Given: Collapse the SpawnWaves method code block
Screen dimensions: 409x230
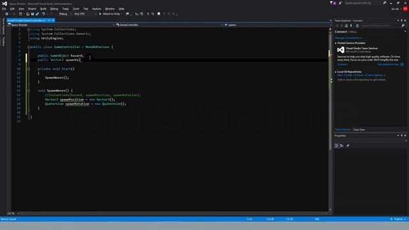Looking at the screenshot, I should pyautogui.click(x=28, y=91).
